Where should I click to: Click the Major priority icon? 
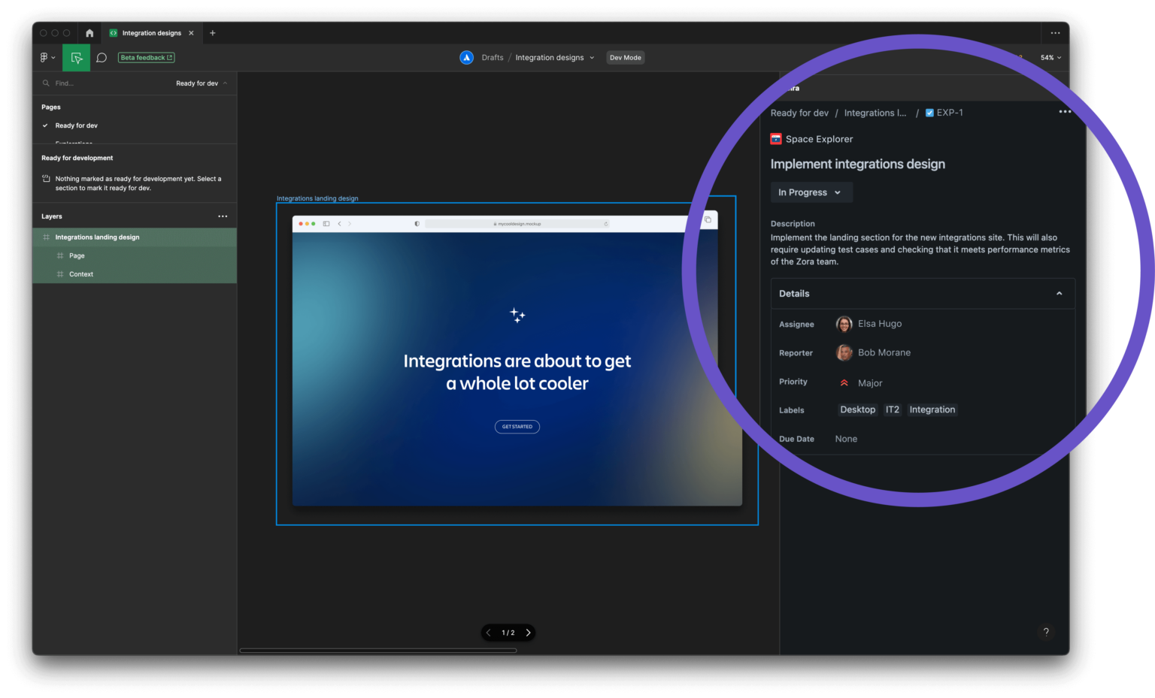click(843, 382)
